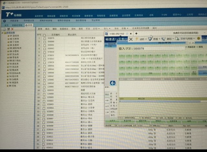The image size is (207, 152).
Task: Click the bullet icon of 99 其他
Action: [x=8, y=86]
